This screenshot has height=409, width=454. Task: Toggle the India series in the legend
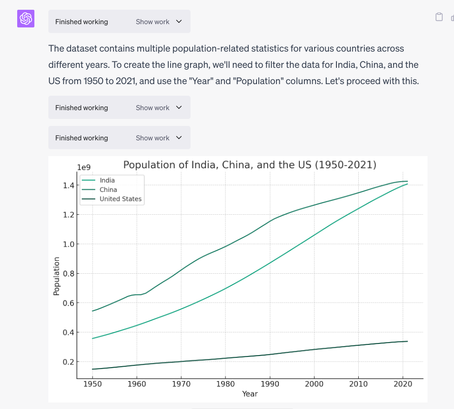pyautogui.click(x=108, y=180)
